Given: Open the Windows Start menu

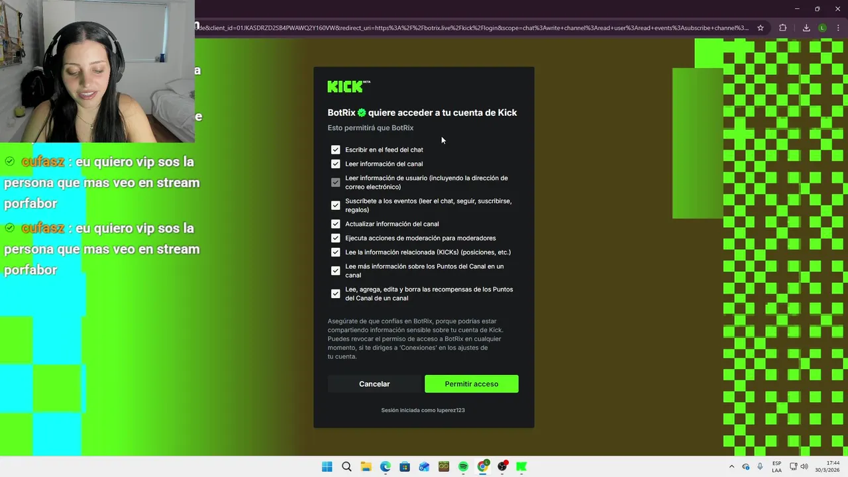Looking at the screenshot, I should pos(327,466).
